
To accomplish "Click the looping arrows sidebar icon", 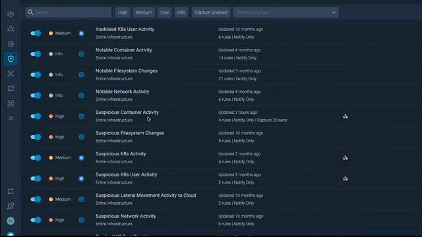I will [x=11, y=191].
